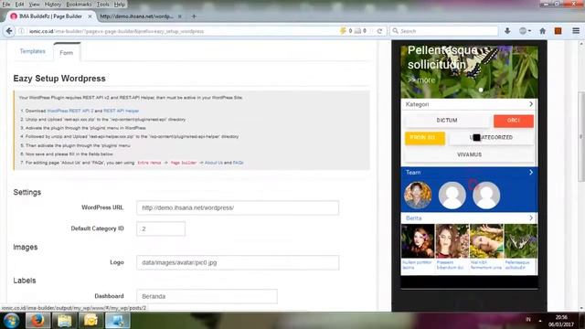Click the DICTUM category button
The image size is (585, 329).
point(447,121)
